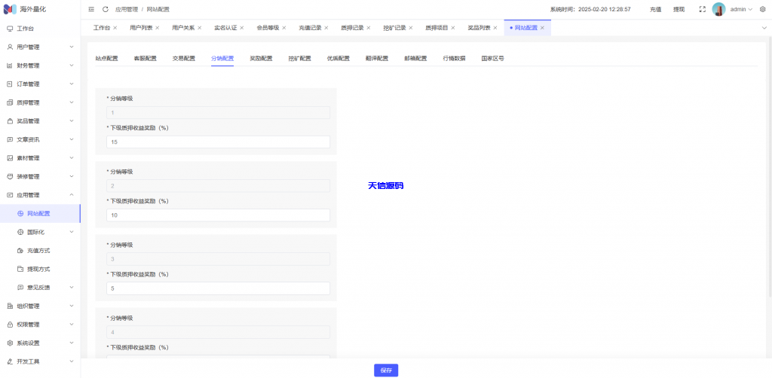Expand the 用户管理 menu chevron
This screenshot has width=772, height=378.
tap(72, 47)
